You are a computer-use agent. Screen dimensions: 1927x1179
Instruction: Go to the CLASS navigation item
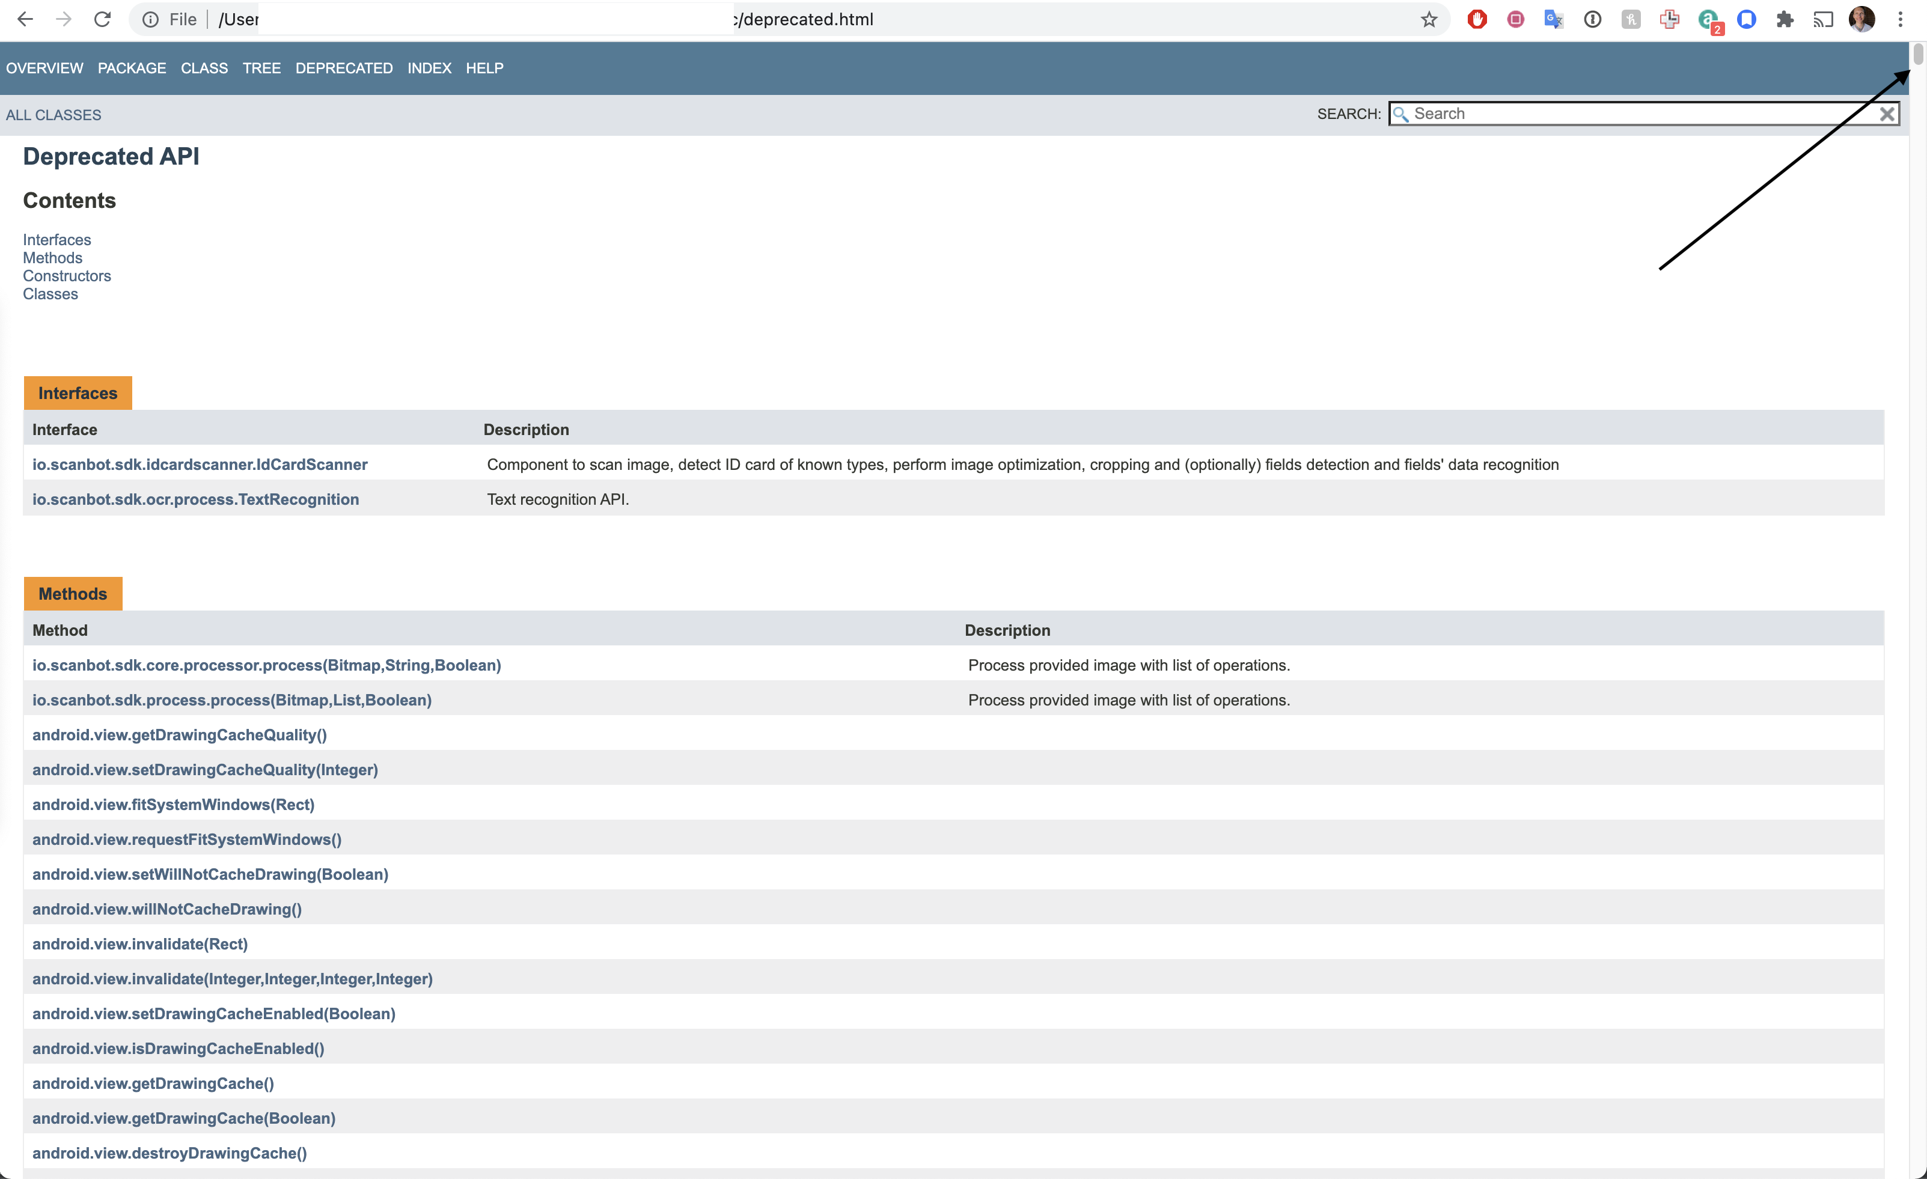204,68
